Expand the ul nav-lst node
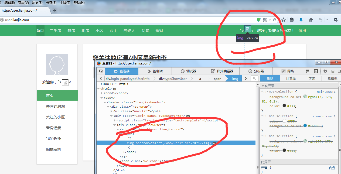Image resolution: width=341 pixels, height=174 pixels. coord(111,111)
